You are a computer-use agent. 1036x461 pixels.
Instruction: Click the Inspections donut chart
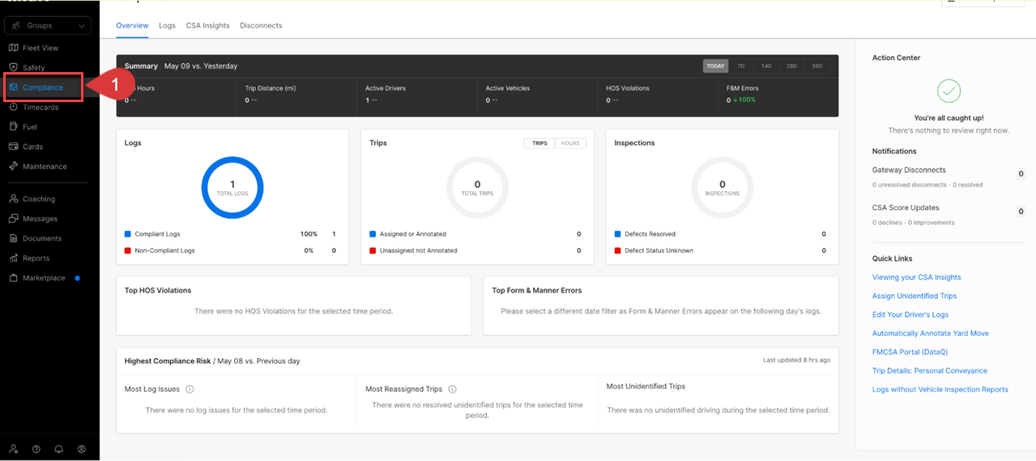[723, 188]
